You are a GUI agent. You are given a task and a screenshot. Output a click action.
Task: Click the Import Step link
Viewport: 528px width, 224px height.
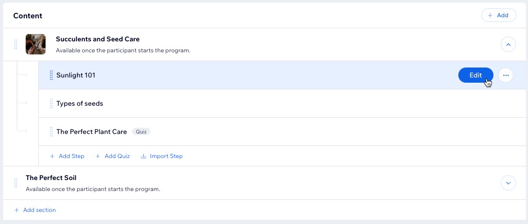pos(162,156)
